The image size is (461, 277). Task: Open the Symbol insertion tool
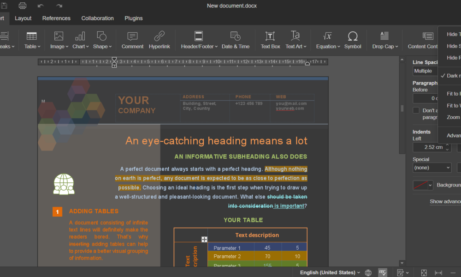353,40
